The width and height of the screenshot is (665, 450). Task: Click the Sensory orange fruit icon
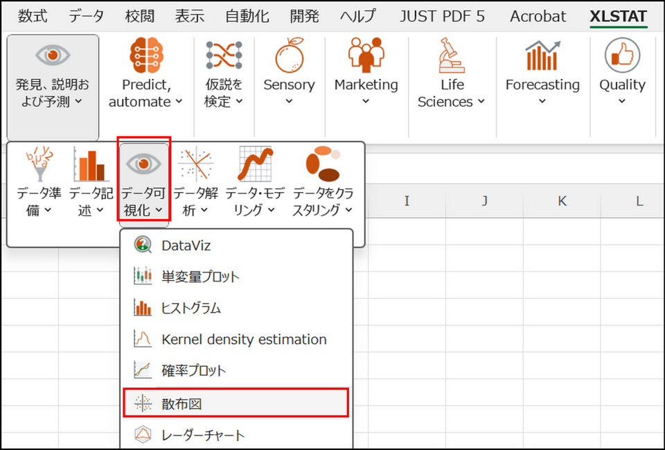click(290, 55)
